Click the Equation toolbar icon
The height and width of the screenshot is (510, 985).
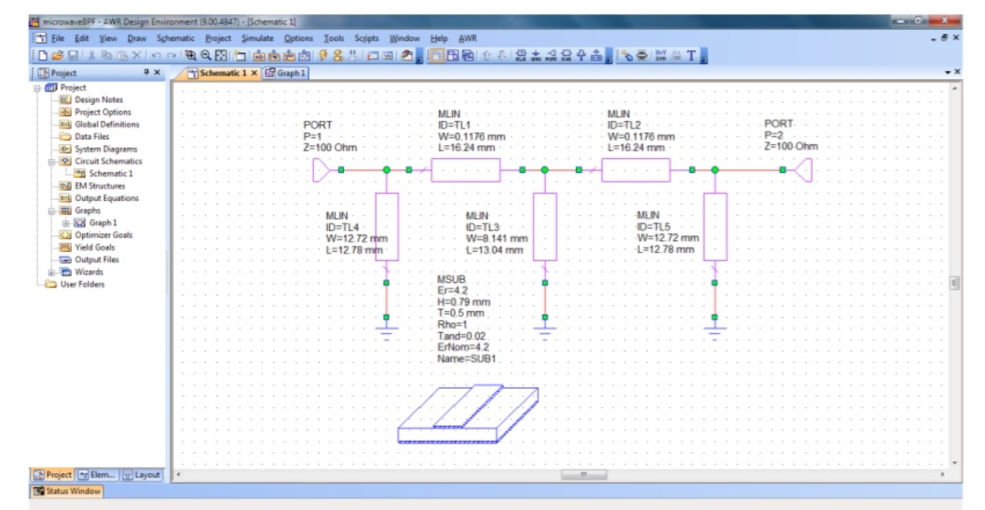point(661,55)
